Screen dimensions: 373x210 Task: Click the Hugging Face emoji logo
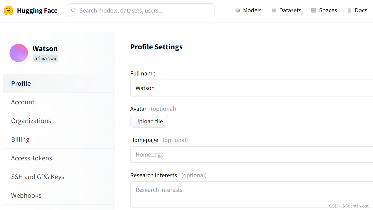tap(8, 10)
